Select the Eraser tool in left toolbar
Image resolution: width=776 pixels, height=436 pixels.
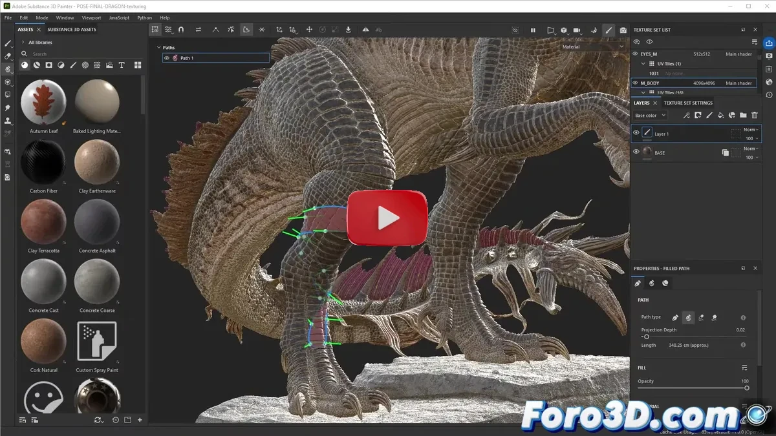(8, 56)
